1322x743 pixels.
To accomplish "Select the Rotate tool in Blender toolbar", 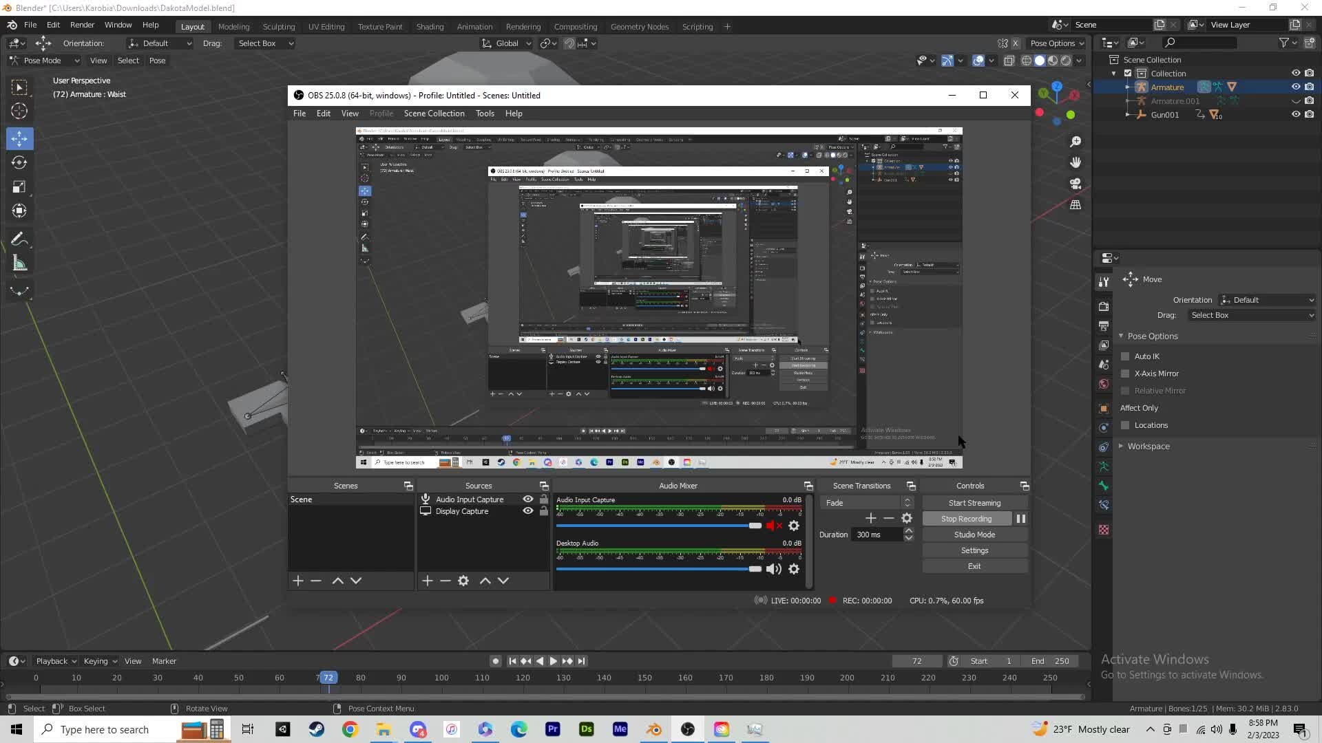I will pyautogui.click(x=19, y=162).
